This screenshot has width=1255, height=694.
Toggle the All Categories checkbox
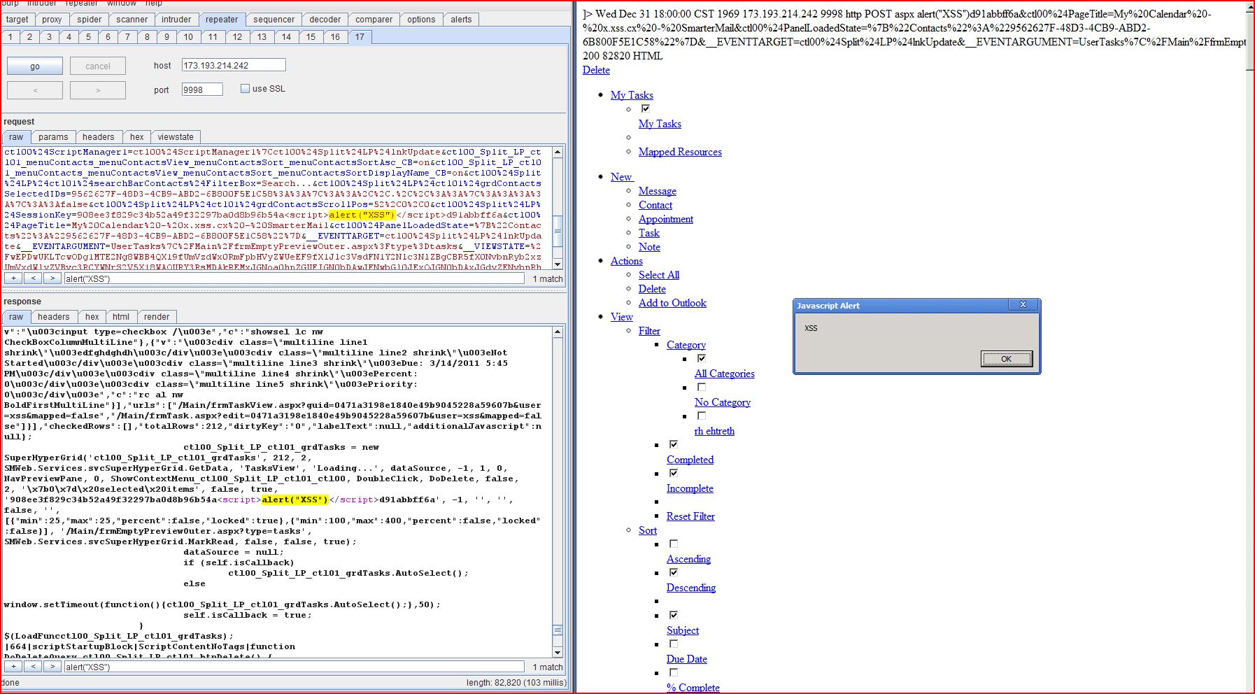pos(702,358)
